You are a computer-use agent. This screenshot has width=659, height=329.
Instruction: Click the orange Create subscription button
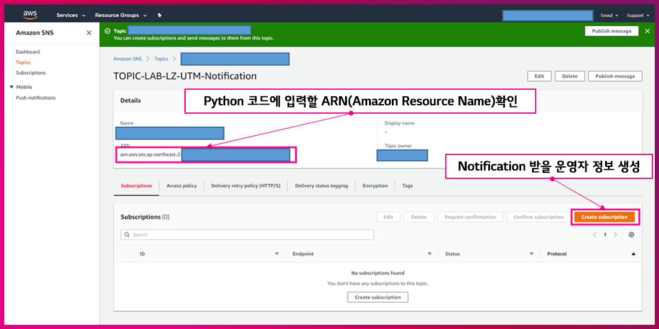604,217
